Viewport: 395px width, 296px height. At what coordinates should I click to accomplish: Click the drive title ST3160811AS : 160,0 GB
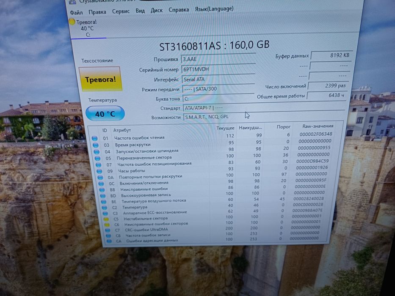[214, 45]
